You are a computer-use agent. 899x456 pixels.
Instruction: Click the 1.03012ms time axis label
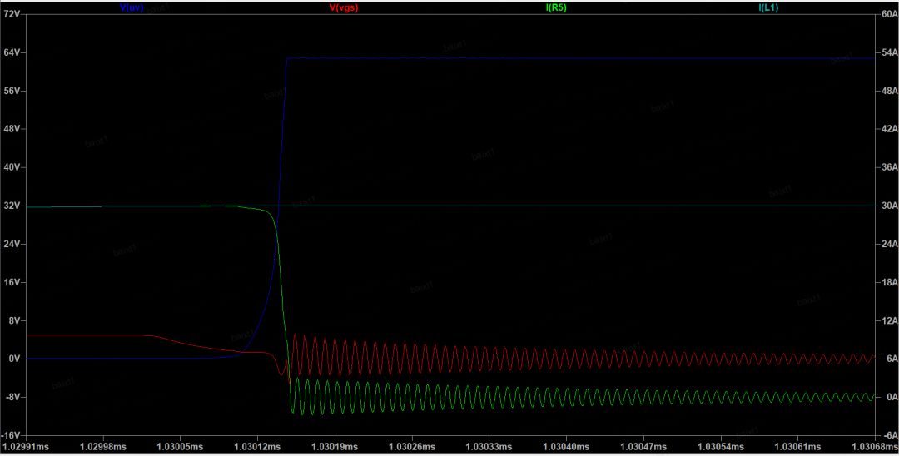(257, 446)
